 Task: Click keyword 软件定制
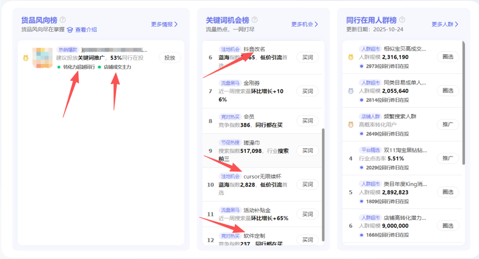click(x=254, y=236)
